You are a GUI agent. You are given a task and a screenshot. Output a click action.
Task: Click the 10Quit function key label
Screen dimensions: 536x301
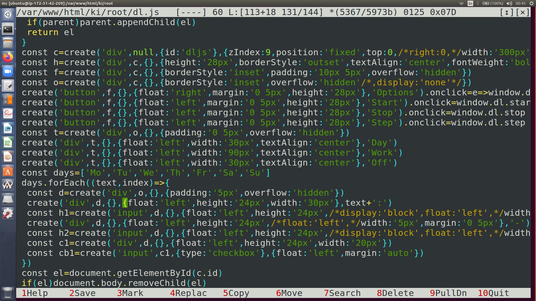click(493, 293)
